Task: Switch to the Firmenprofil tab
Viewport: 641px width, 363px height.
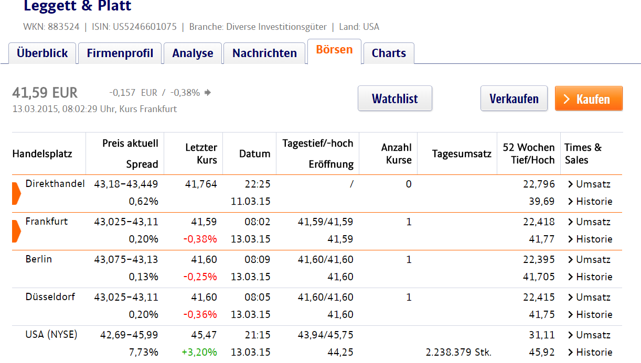Action: (120, 53)
